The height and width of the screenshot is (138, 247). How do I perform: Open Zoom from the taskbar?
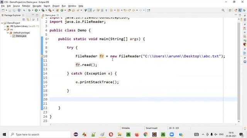[172, 135]
